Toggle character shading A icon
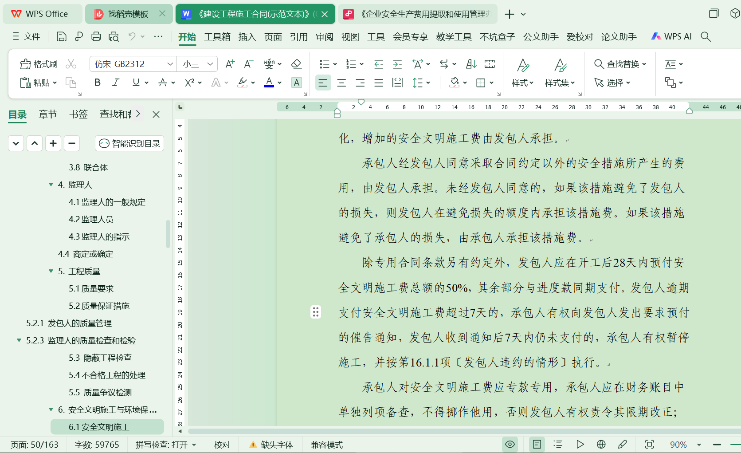741x453 pixels. tap(297, 83)
